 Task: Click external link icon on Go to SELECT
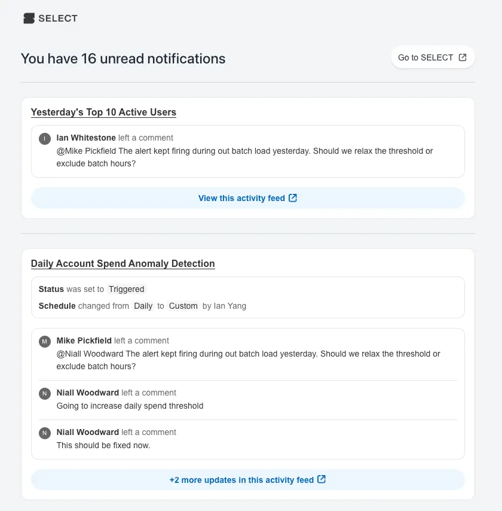point(463,57)
